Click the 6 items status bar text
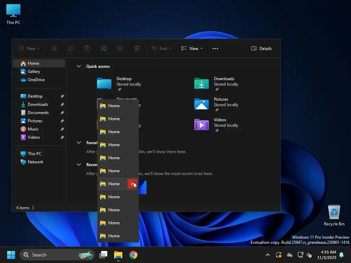The height and width of the screenshot is (263, 351). (23, 208)
